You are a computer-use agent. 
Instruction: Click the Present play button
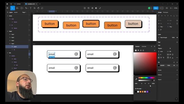[171, 8]
